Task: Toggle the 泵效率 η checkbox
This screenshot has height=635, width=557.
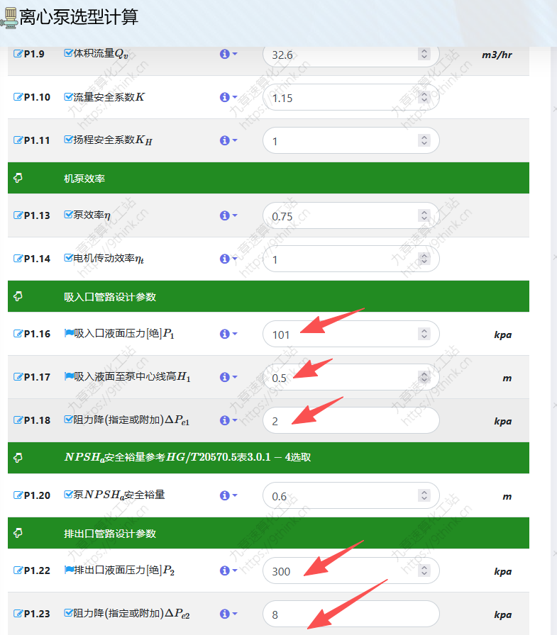Action: pyautogui.click(x=69, y=214)
